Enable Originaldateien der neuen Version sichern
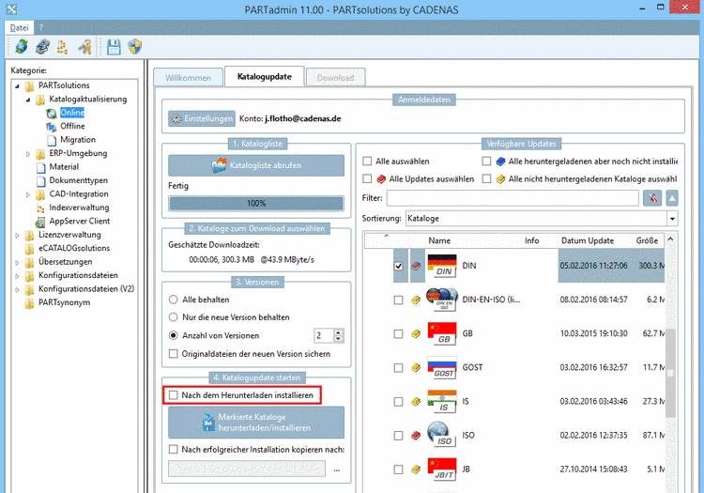 (174, 354)
